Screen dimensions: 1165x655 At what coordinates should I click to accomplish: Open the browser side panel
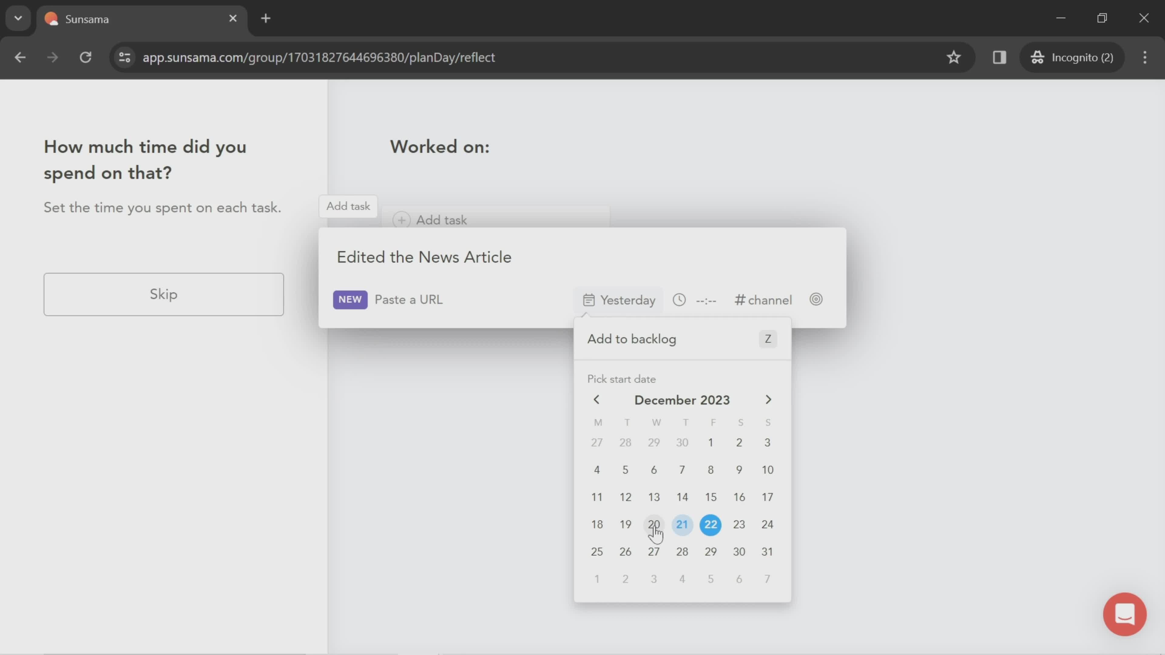[x=999, y=57]
